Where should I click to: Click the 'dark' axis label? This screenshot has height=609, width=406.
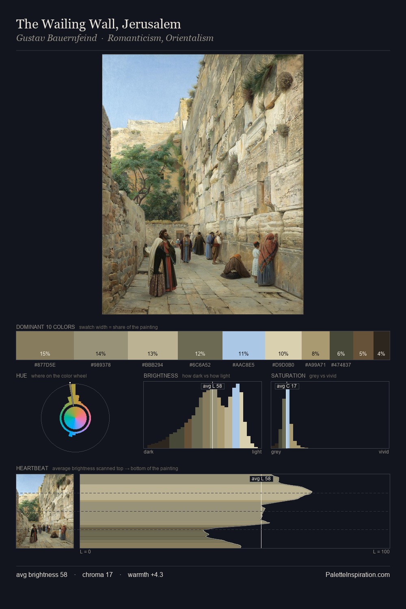pos(149,452)
